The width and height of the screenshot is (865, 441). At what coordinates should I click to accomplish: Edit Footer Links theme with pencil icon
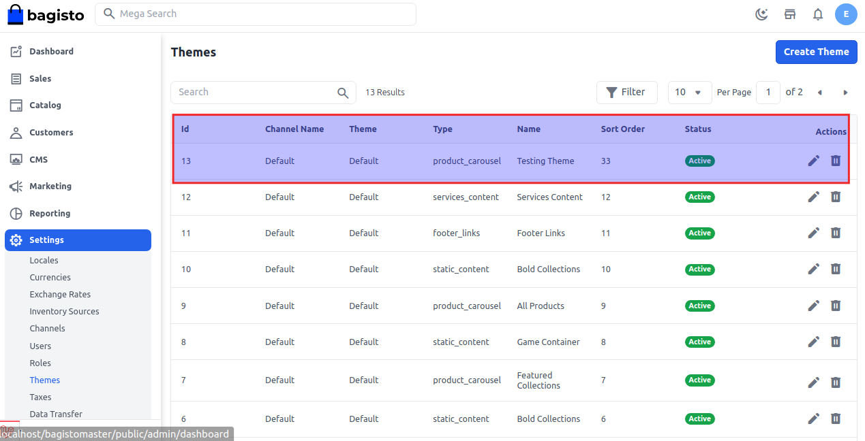813,233
